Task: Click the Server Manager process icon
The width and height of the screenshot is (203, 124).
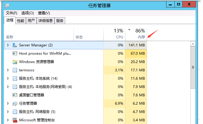Action: (15, 45)
